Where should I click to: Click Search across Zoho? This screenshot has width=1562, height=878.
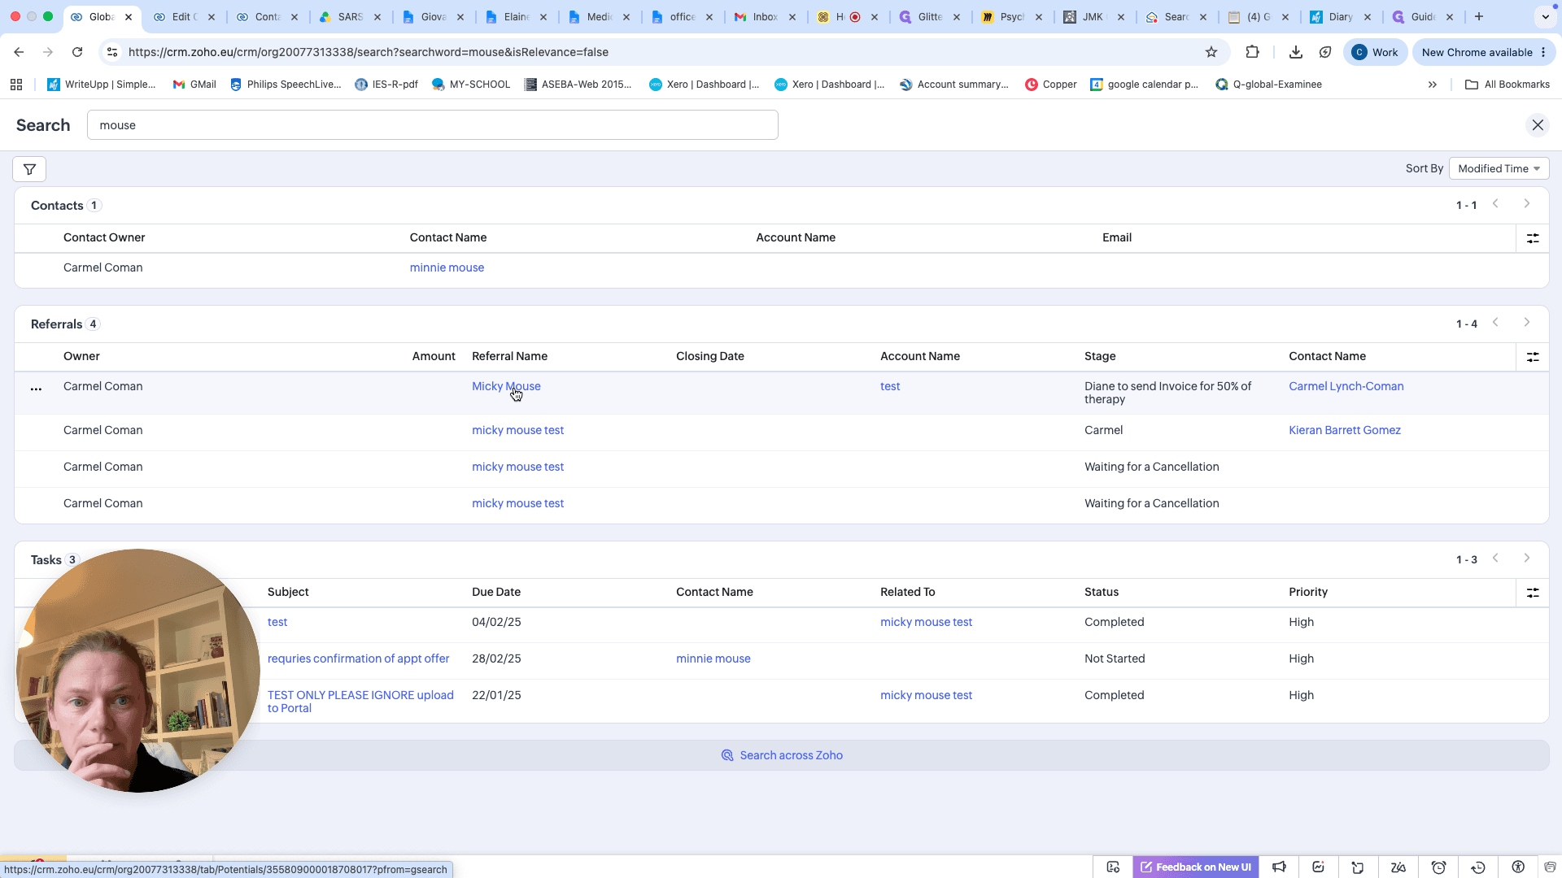click(782, 755)
